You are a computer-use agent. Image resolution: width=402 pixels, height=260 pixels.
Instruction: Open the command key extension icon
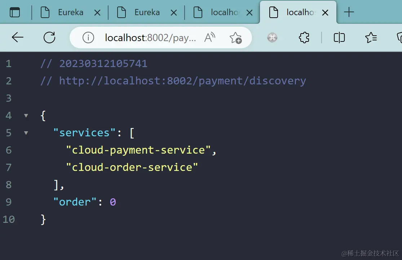coord(272,38)
